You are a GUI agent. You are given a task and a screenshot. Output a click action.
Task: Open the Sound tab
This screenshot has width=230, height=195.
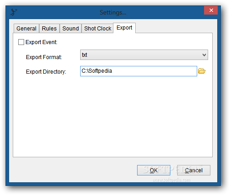click(71, 28)
